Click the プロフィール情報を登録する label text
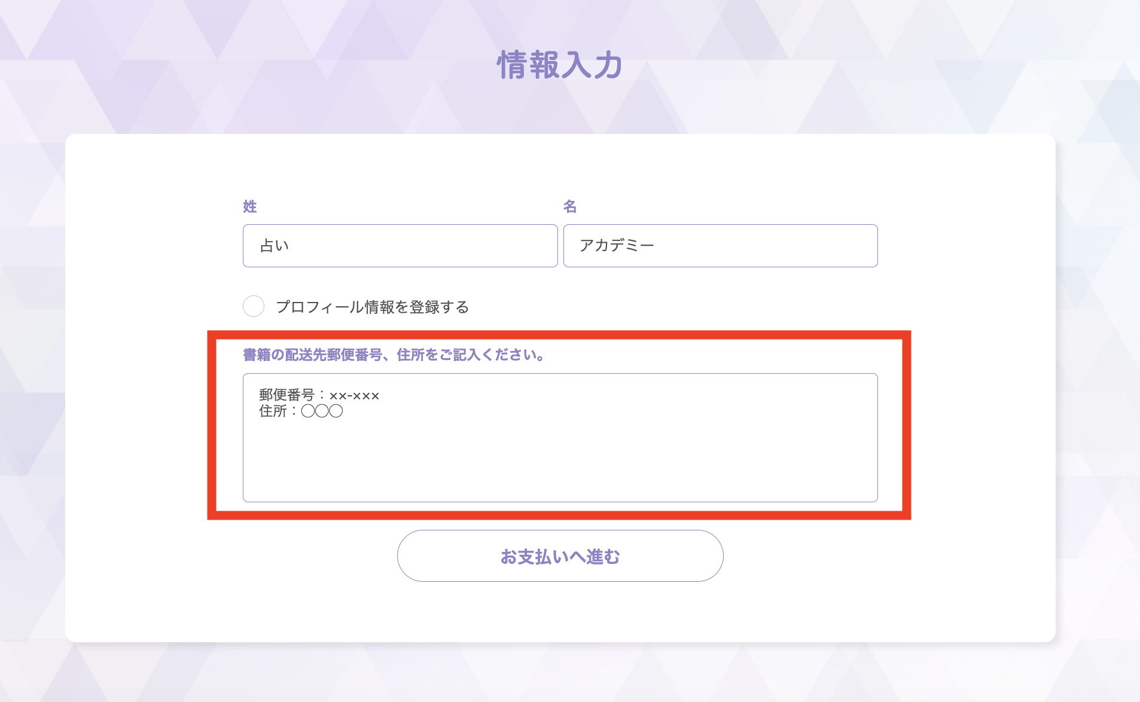The width and height of the screenshot is (1140, 702). click(372, 307)
